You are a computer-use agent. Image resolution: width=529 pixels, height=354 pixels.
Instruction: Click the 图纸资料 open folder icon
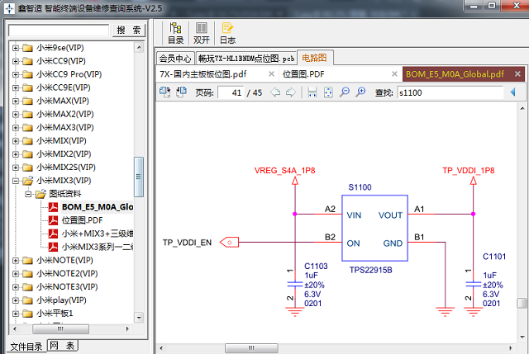(x=41, y=194)
